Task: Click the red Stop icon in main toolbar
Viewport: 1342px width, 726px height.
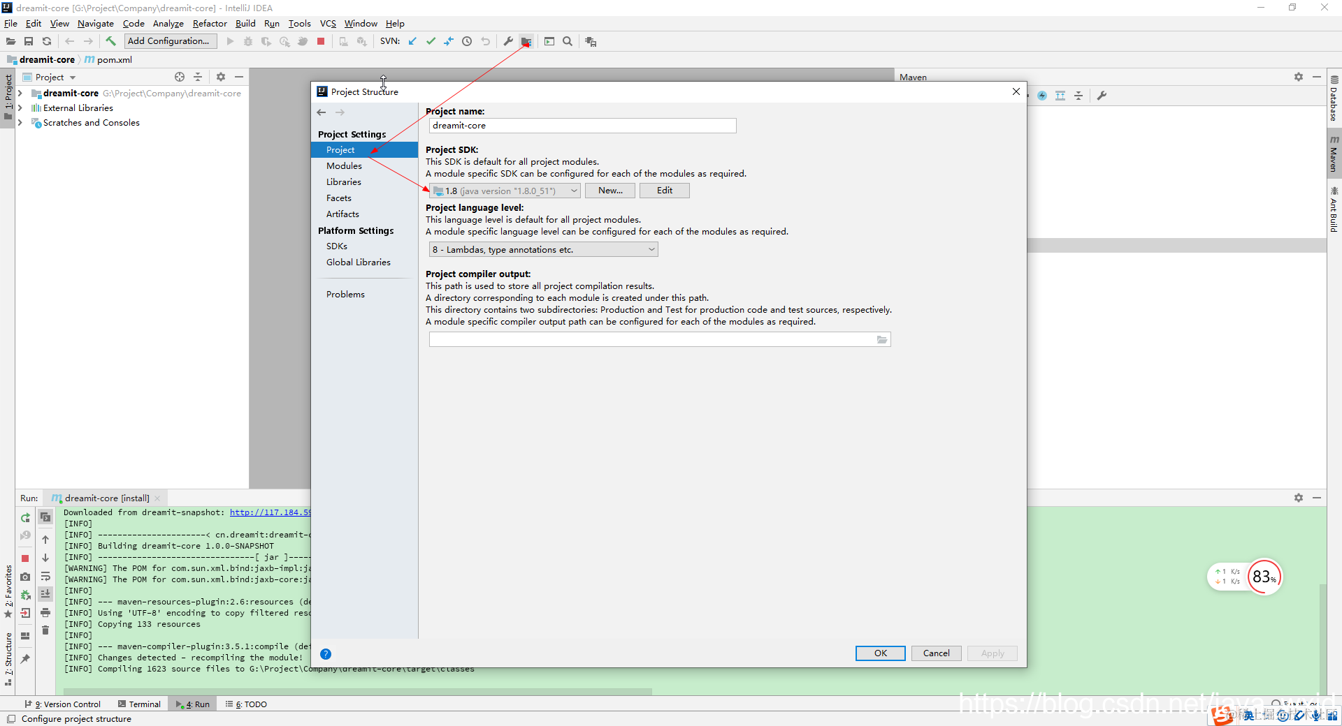Action: point(321,41)
